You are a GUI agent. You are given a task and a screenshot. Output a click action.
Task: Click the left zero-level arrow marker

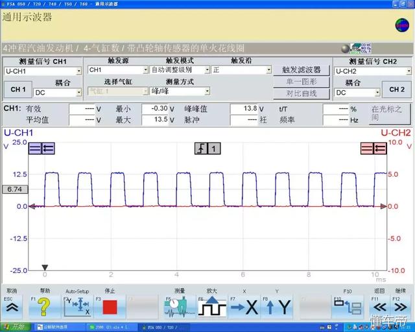tap(32, 206)
